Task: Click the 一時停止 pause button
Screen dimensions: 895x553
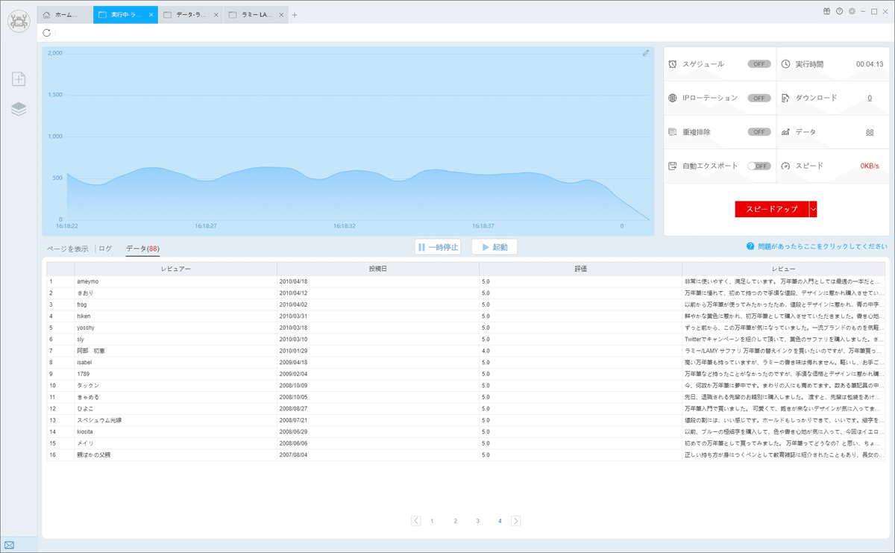Action: [x=438, y=247]
